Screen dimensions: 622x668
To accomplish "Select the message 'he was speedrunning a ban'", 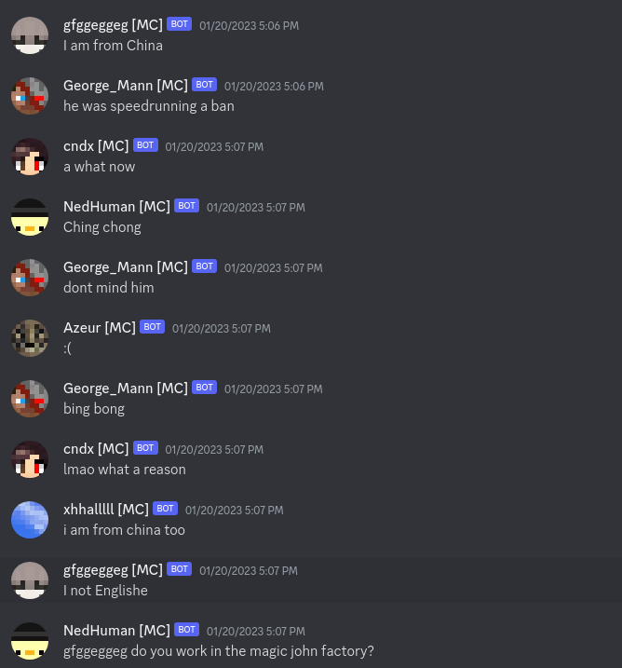I will tap(149, 106).
